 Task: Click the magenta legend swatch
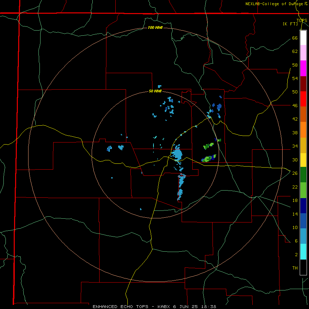point(303,68)
